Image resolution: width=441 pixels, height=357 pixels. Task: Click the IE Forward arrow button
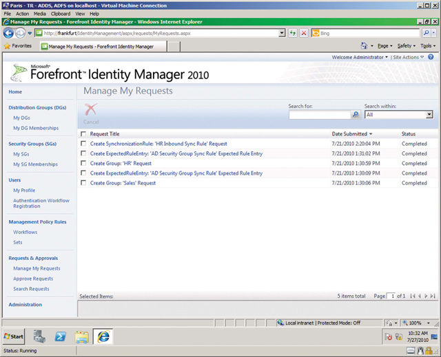[20, 33]
